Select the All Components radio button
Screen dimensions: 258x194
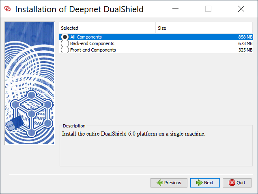click(64, 37)
